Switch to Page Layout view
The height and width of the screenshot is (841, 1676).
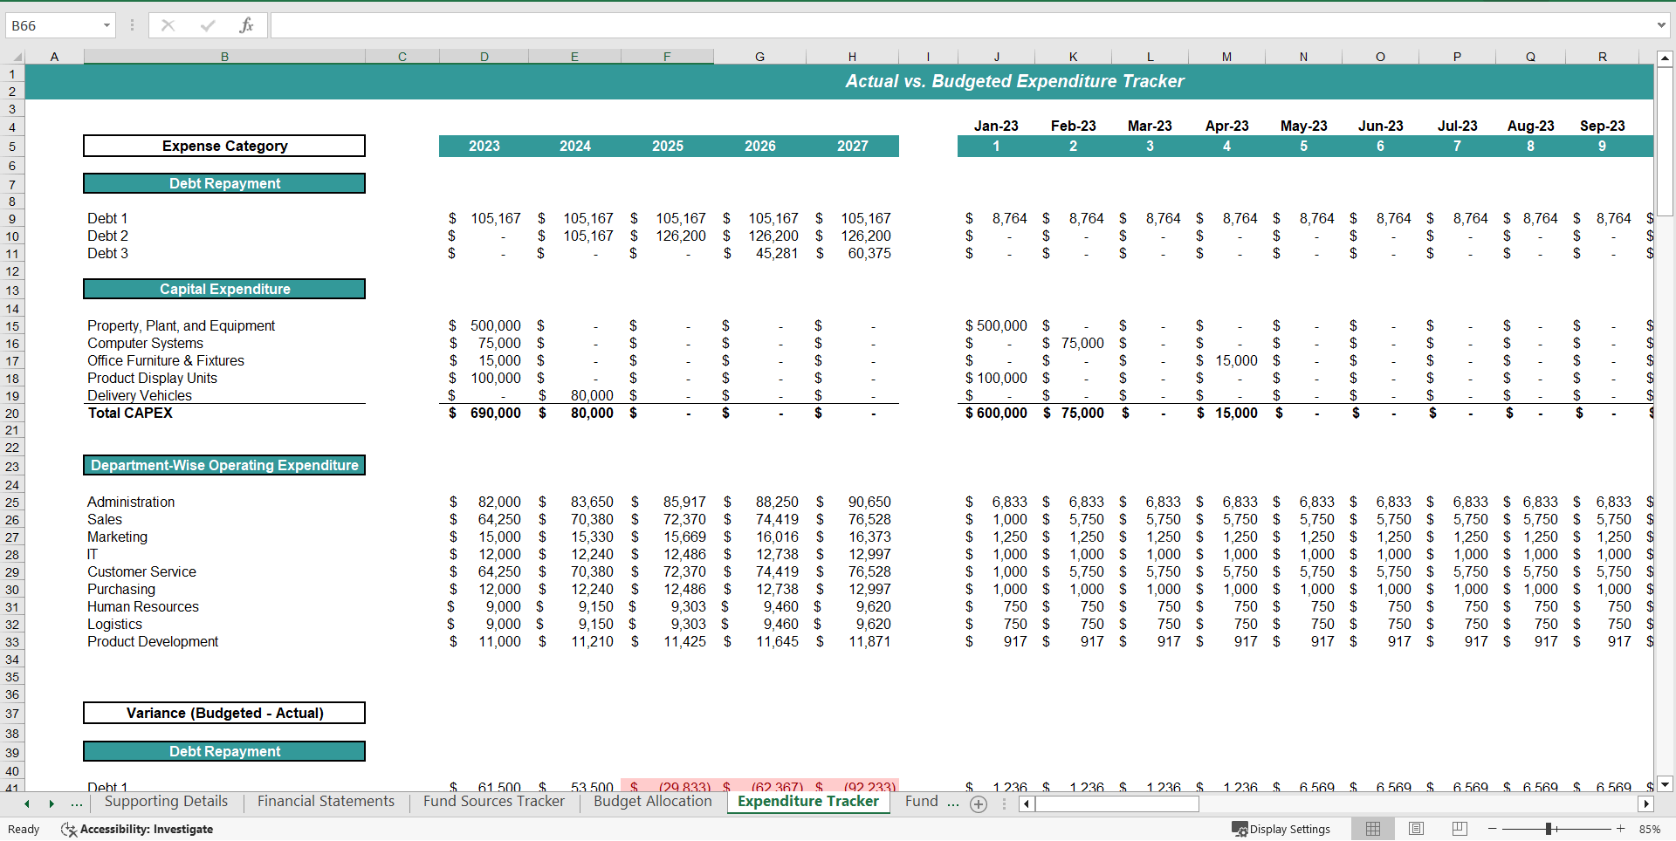pyautogui.click(x=1415, y=829)
